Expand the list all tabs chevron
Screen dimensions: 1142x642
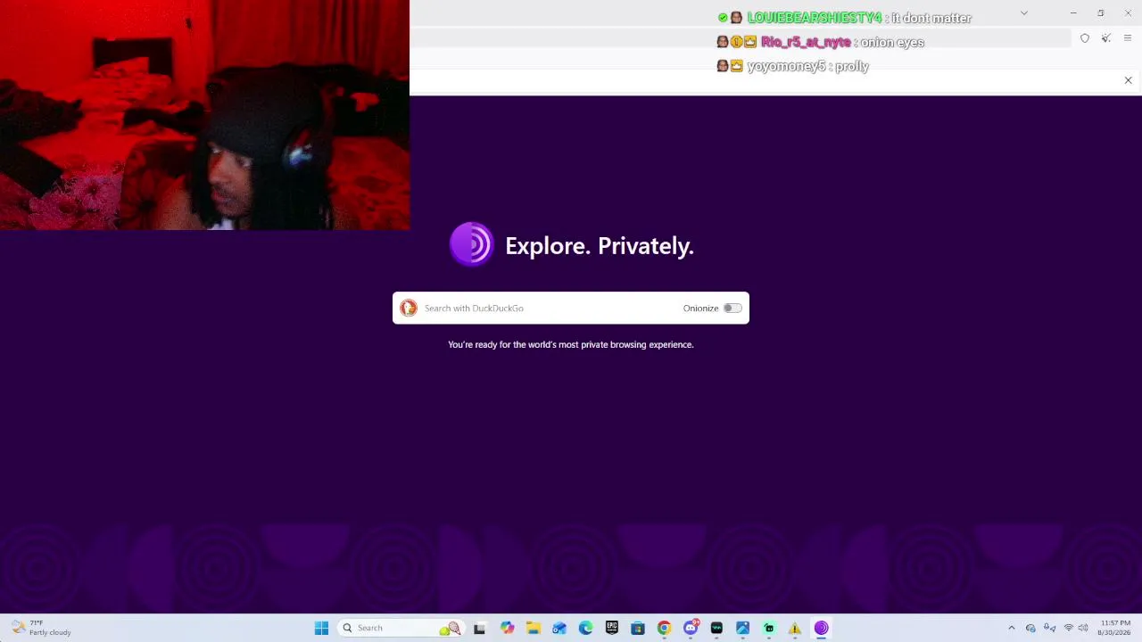tap(1024, 13)
